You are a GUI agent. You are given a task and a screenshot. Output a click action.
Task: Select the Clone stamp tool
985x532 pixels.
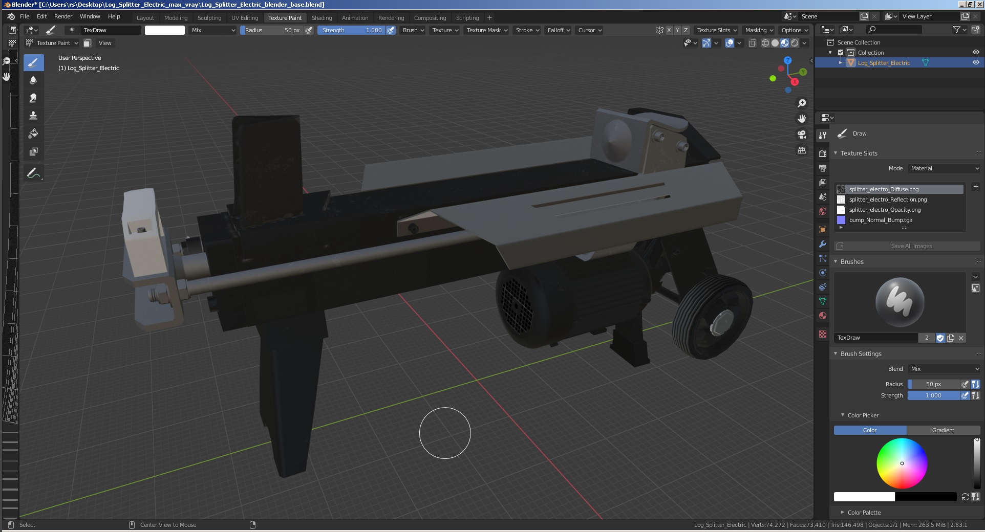[33, 116]
